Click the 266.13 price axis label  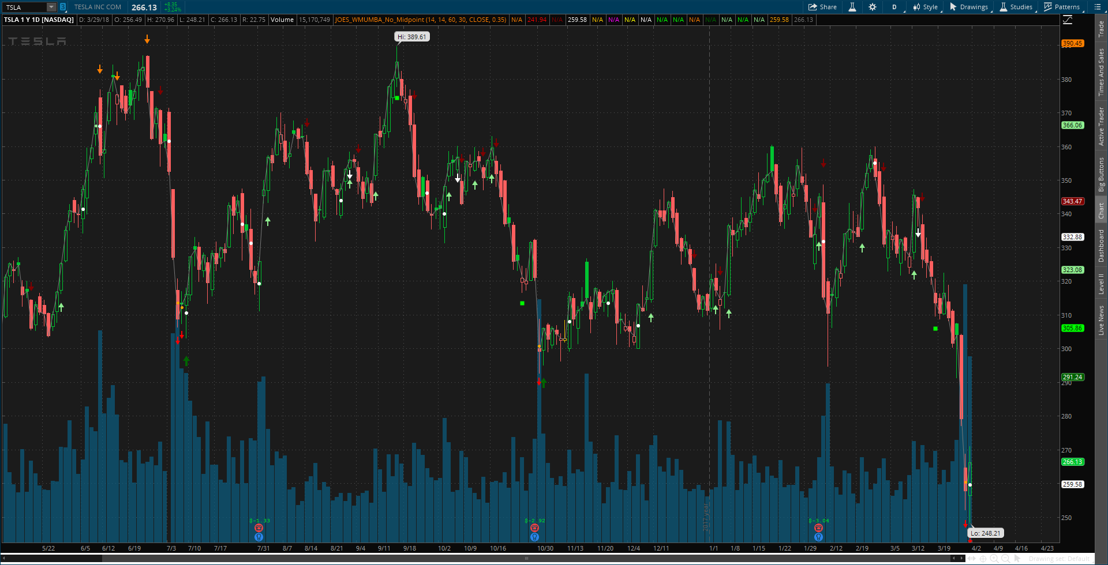(x=1072, y=462)
